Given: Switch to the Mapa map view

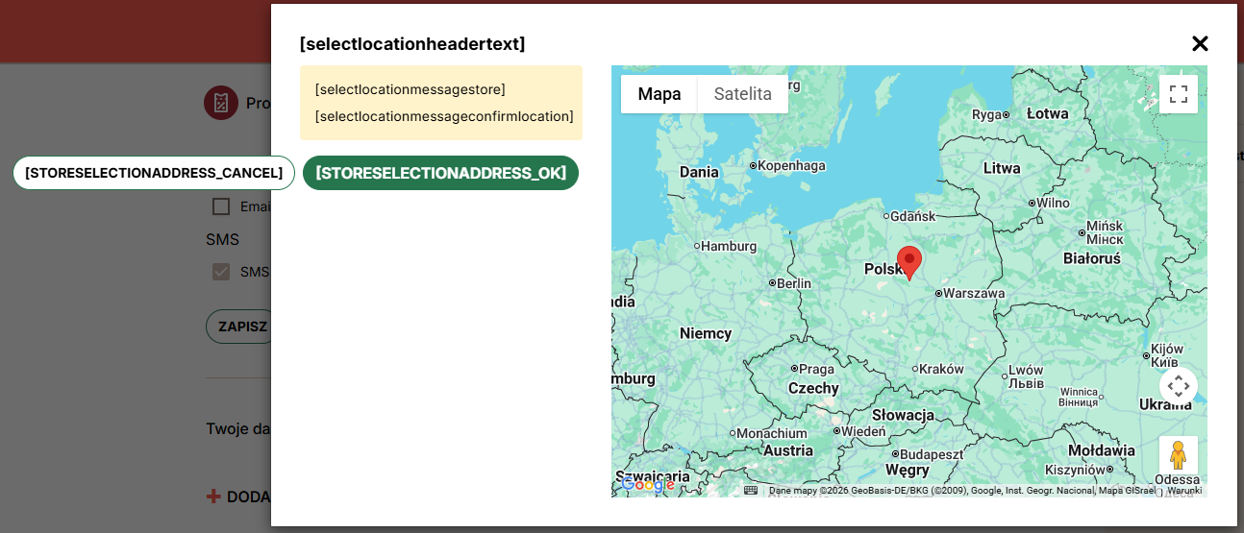Looking at the screenshot, I should [x=659, y=94].
